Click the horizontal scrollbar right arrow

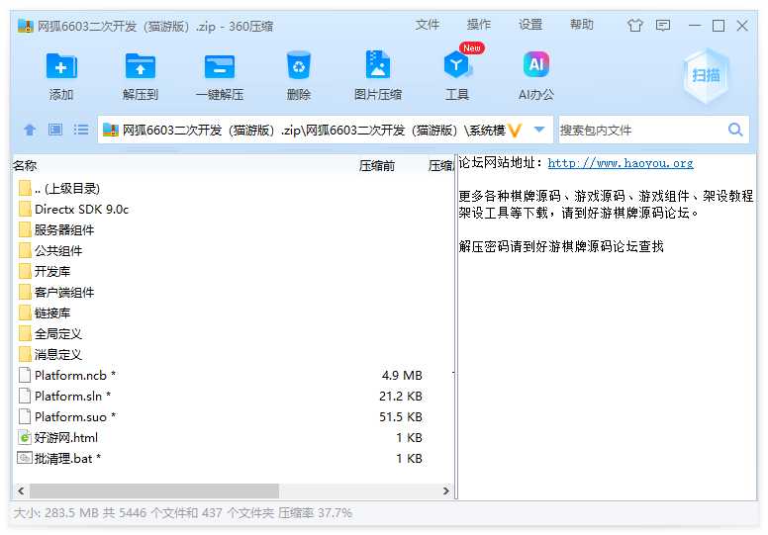(445, 490)
